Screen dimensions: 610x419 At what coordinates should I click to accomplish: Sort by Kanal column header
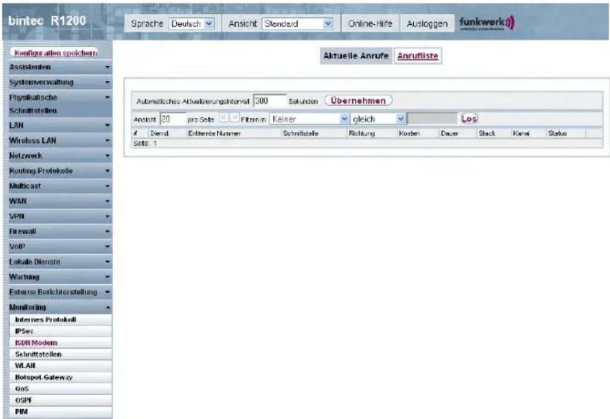click(x=521, y=134)
